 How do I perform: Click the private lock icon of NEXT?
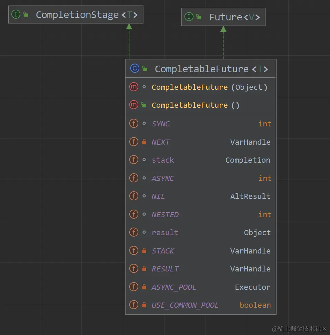[144, 142]
